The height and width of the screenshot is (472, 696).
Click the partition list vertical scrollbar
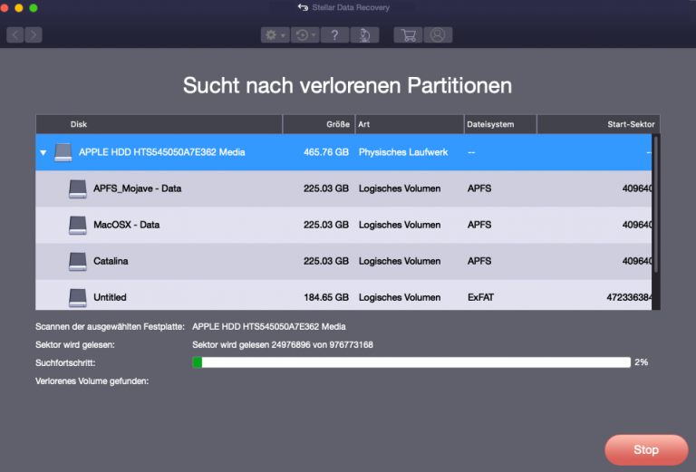656,205
